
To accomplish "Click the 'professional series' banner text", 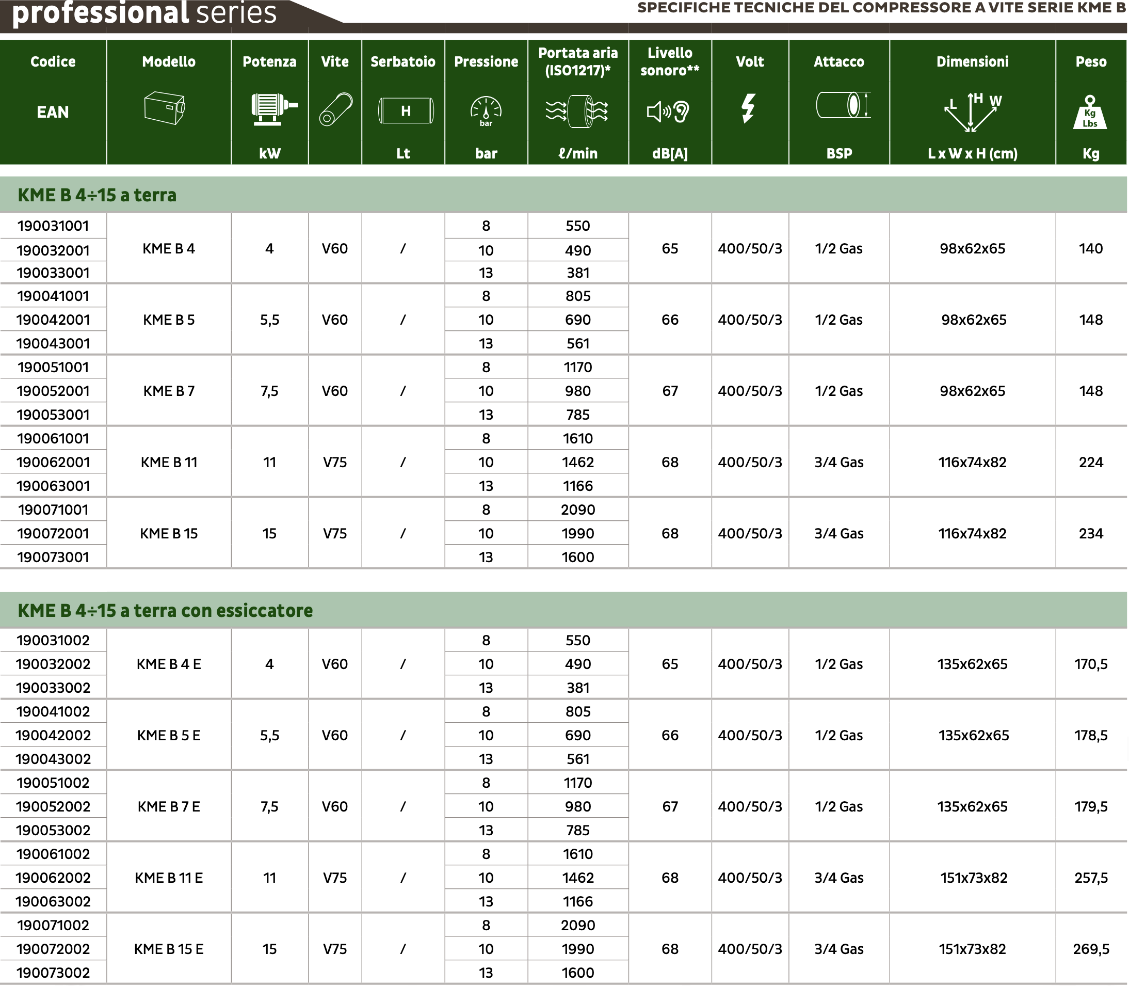I will (144, 13).
